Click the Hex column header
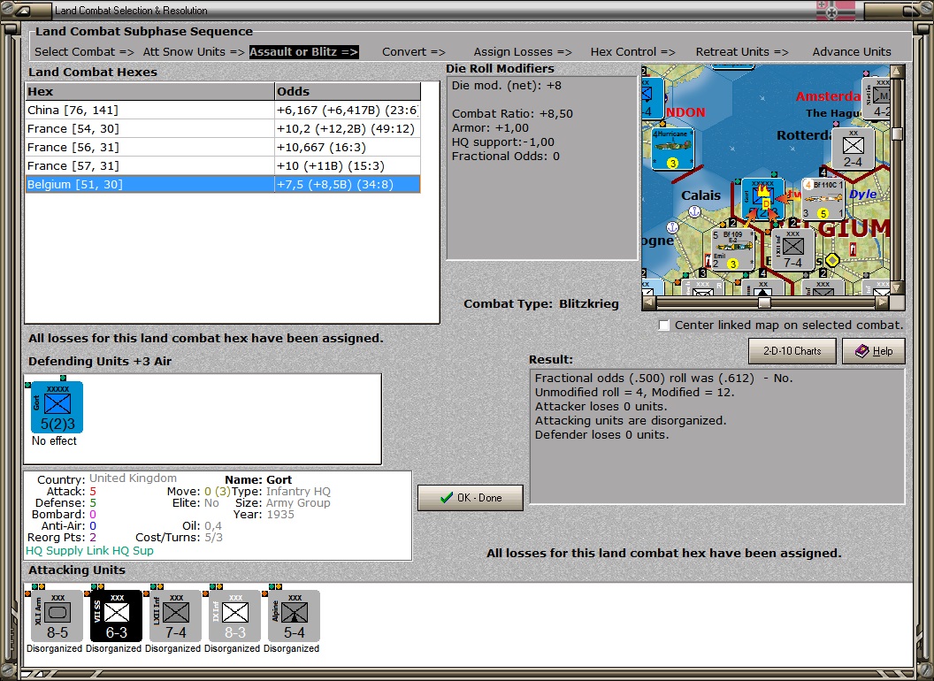 (x=149, y=91)
